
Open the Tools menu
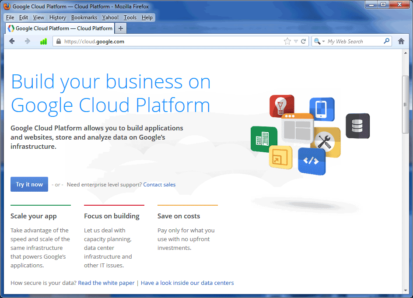coord(130,18)
